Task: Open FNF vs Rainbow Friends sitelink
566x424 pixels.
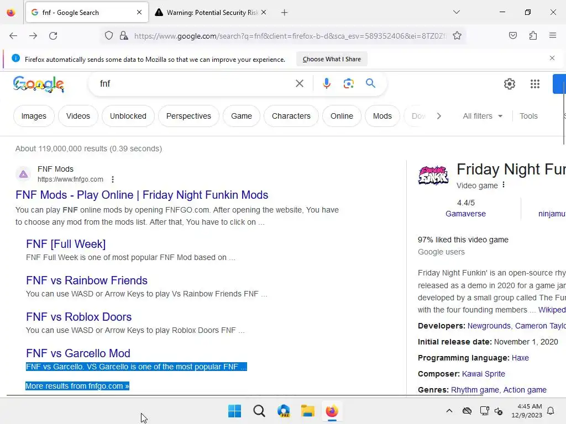Action: 87,280
